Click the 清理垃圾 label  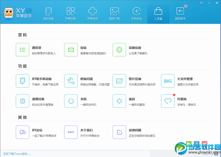tap(38, 99)
